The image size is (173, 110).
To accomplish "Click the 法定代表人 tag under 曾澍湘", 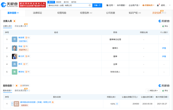I will [23, 41].
